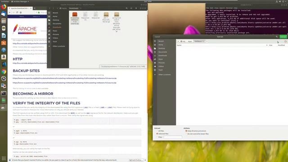The width and height of the screenshot is (288, 162).
Task: Select spring-tool-suite tar.gz file in Downloads
Action: pyautogui.click(x=117, y=22)
